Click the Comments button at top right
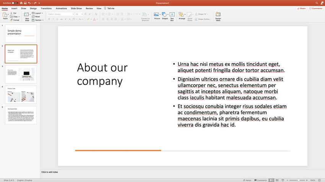 [x=315, y=8]
